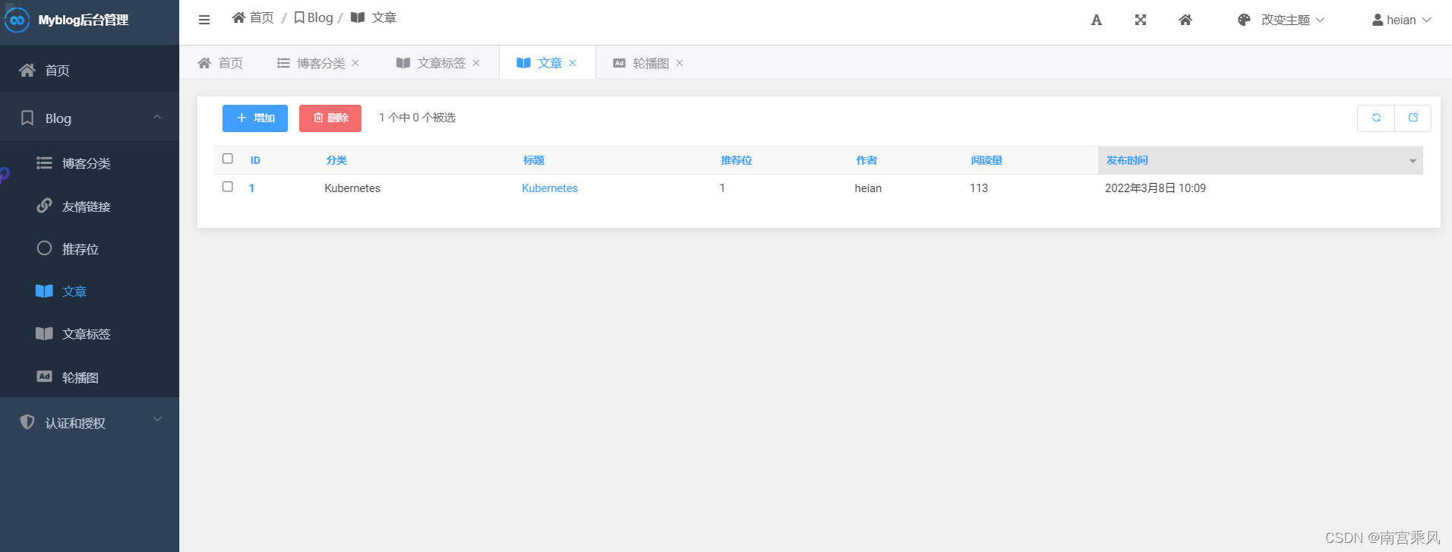Close the 文章标签 tab
The width and height of the screenshot is (1452, 552).
[476, 63]
